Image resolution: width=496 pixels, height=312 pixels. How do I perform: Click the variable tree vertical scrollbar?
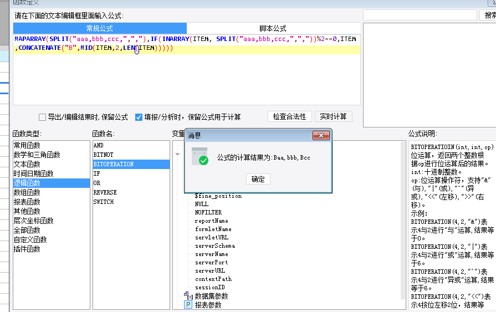pyautogui.click(x=403, y=220)
